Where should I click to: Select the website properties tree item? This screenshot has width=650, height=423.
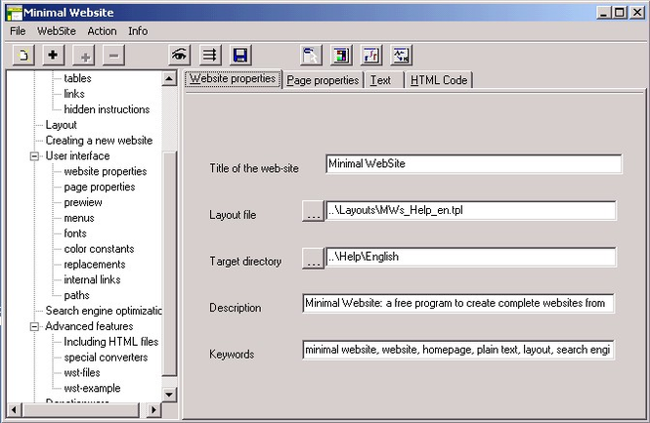pos(106,172)
